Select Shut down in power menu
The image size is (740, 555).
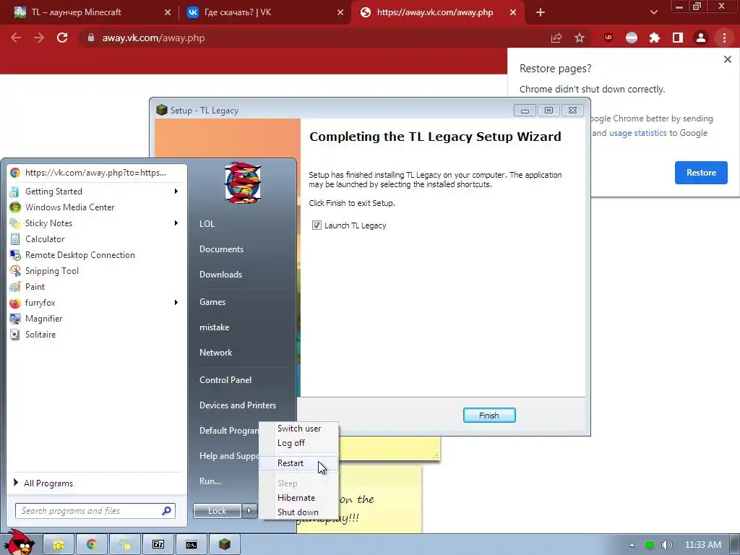tap(299, 512)
